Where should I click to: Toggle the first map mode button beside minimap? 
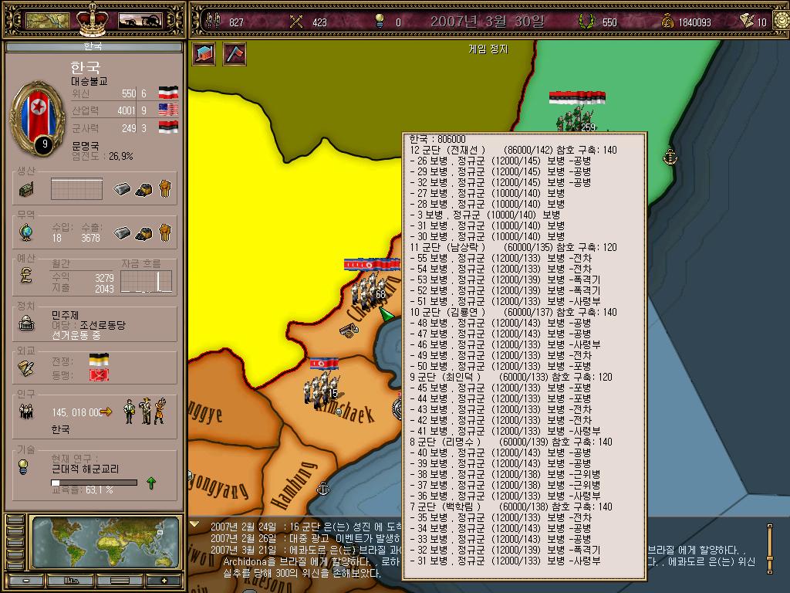pos(15,520)
